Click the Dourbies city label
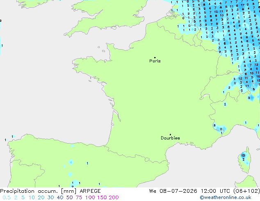The image size is (260, 201). [x=170, y=138]
